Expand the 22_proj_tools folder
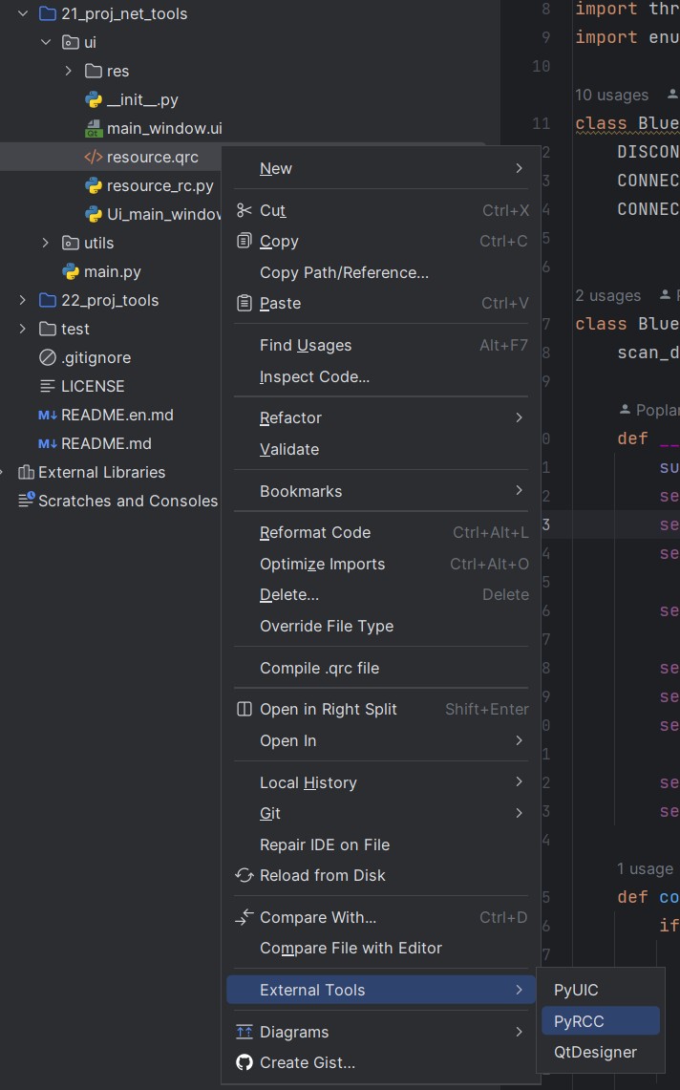The height and width of the screenshot is (1090, 680). 23,300
